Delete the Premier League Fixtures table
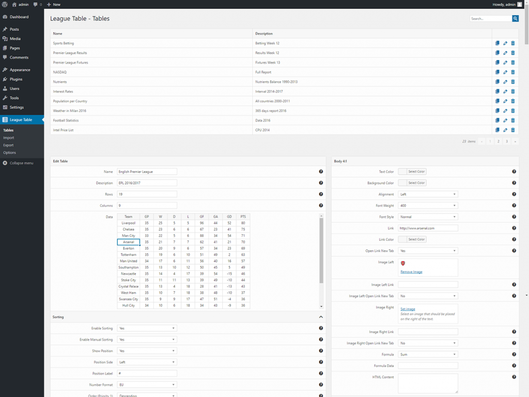The height and width of the screenshot is (397, 529). pyautogui.click(x=512, y=63)
